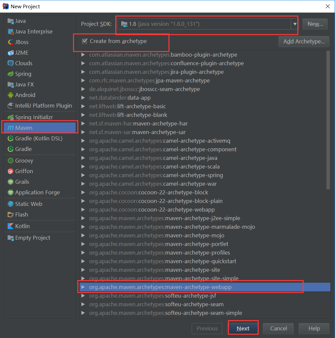
Task: Select Java Enterprise project type label
Action: 34,31
